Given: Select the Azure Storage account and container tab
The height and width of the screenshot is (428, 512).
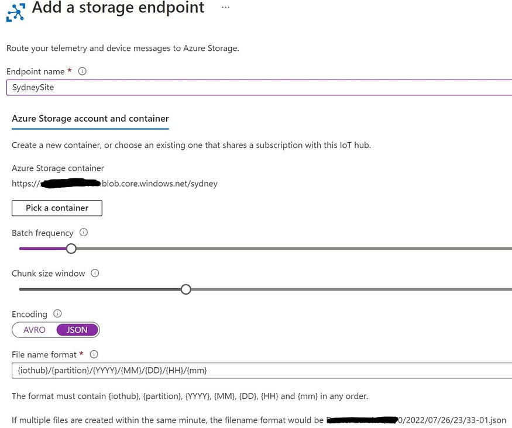Looking at the screenshot, I should [x=90, y=119].
